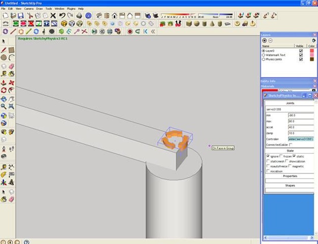
Task: Click the Erase (black X) toolbar icon
Action: [x=53, y=16]
